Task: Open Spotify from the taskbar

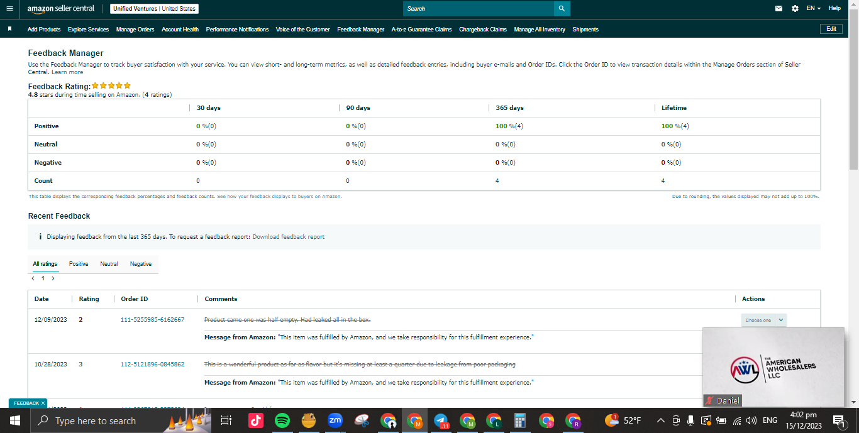Action: coord(282,420)
